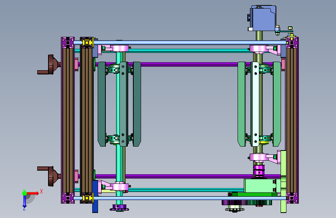Pick the dark blue plate beside the sprocket
Image resolution: width=336 pixels, height=218 pixels.
click(95, 197)
